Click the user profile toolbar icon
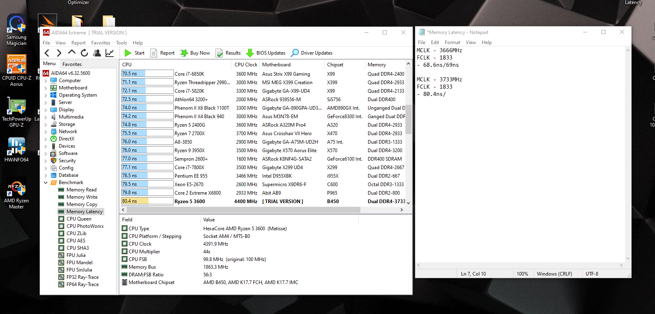Screen dimensions: 655x314 97,53
